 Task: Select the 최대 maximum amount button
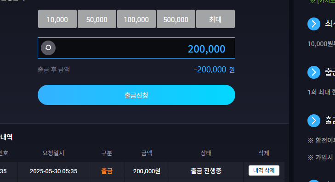pyautogui.click(x=216, y=19)
